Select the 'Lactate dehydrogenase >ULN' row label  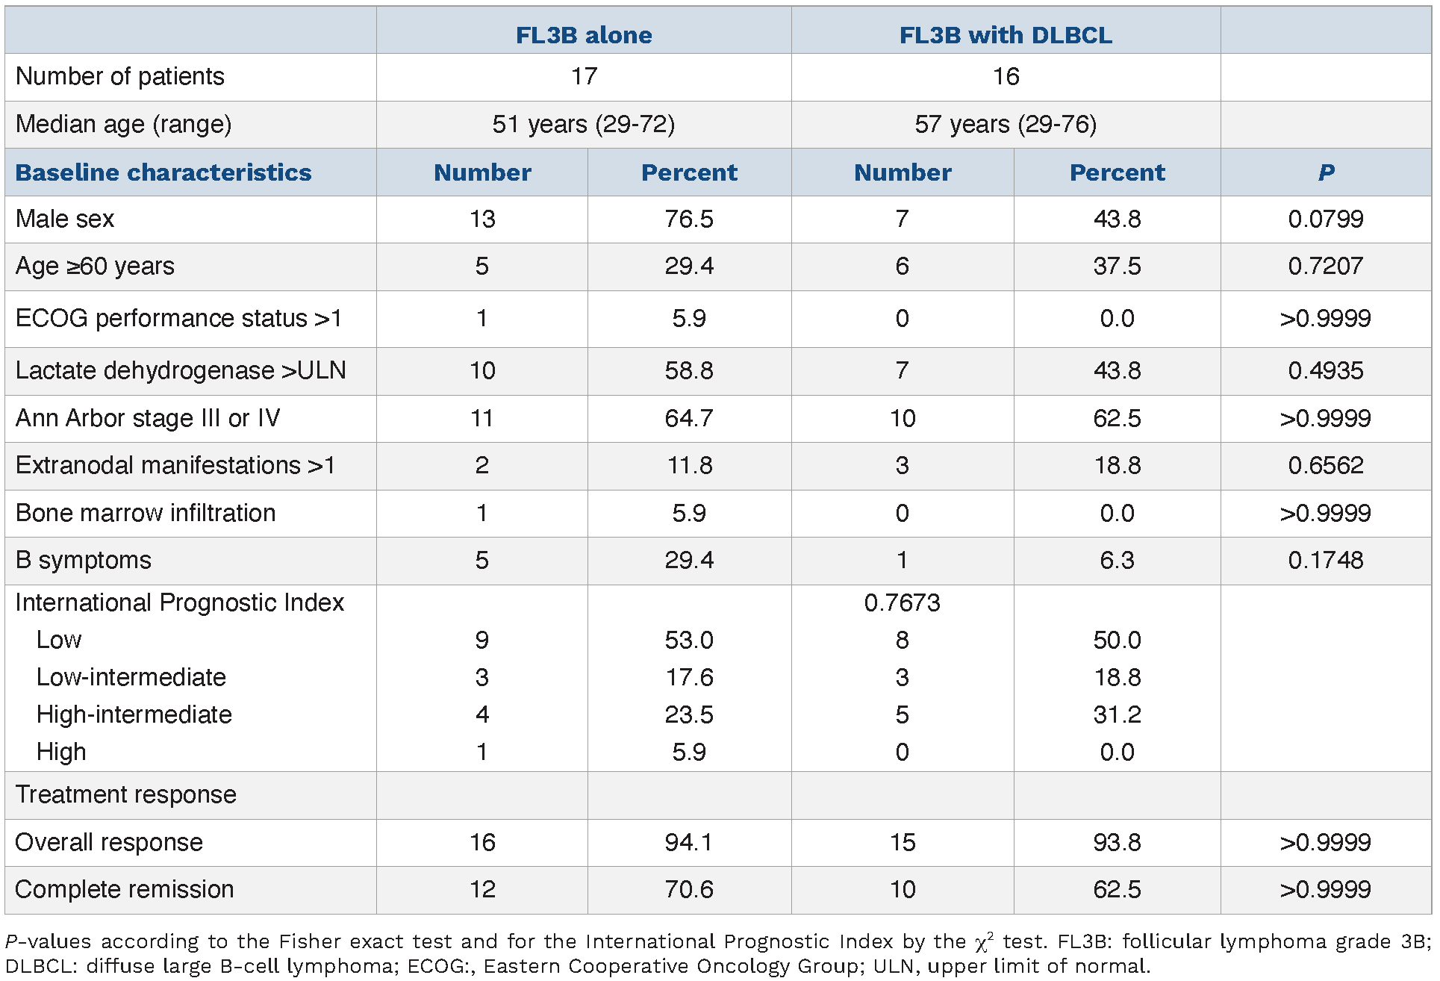[x=181, y=370]
